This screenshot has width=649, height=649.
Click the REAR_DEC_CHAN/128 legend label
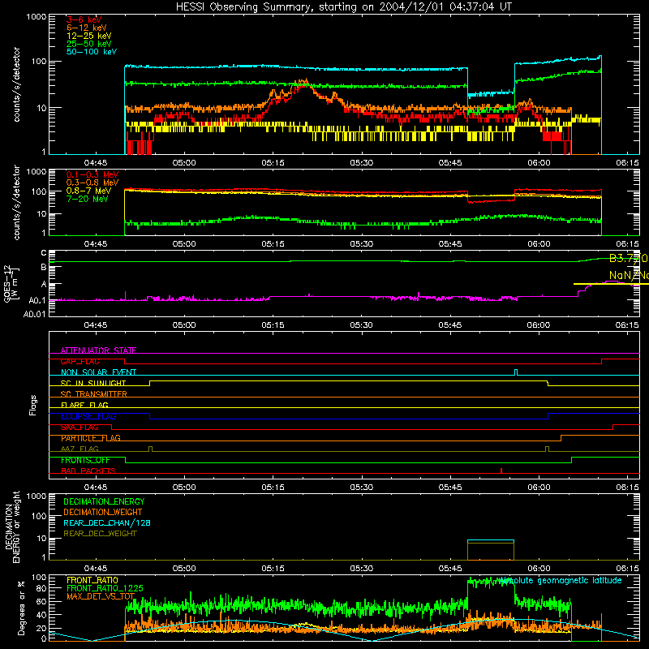(107, 522)
